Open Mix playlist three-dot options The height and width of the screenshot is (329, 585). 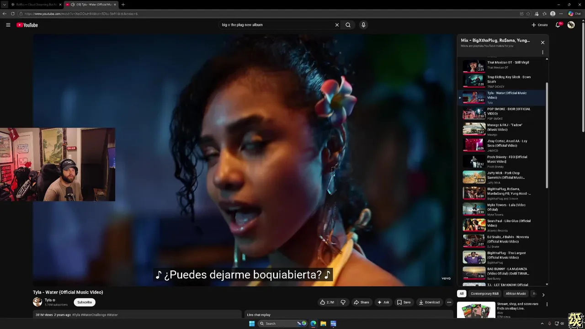point(542,52)
